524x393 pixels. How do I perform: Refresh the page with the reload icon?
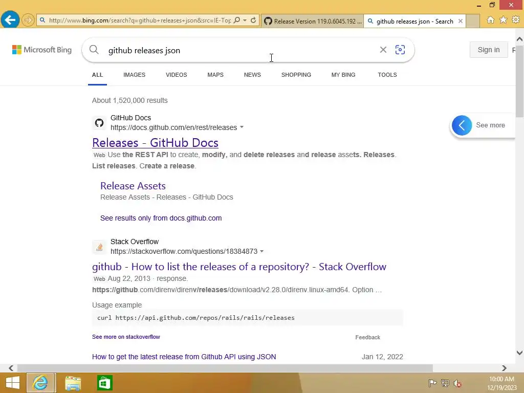point(253,20)
